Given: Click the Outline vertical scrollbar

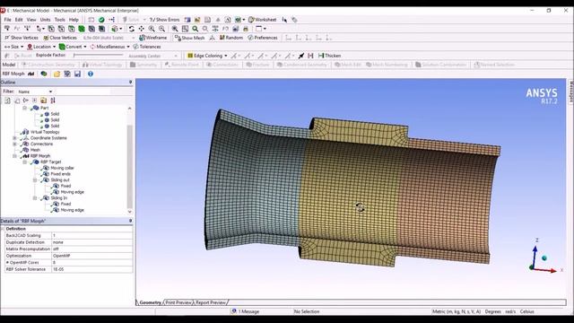Looking at the screenshot, I should pyautogui.click(x=129, y=165).
